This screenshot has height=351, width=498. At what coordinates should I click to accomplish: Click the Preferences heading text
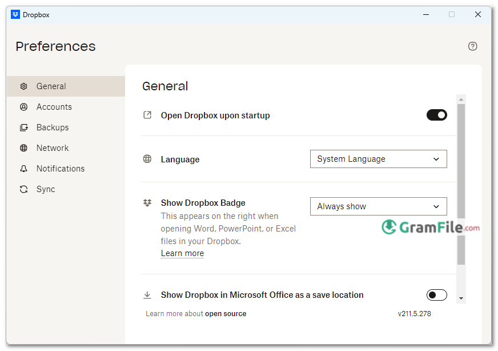pos(55,46)
